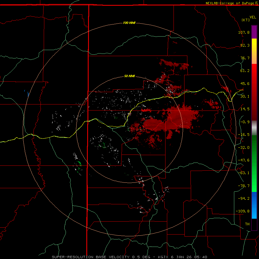Click the -78.7 velocity legend value
259x259 pixels.
click(x=244, y=186)
